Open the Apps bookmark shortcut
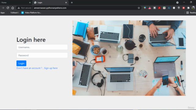The image size is (196, 110). pos(2,13)
